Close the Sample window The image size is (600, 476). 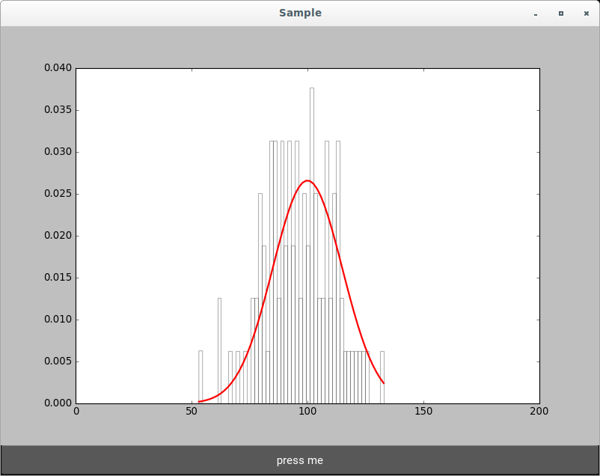(x=587, y=13)
